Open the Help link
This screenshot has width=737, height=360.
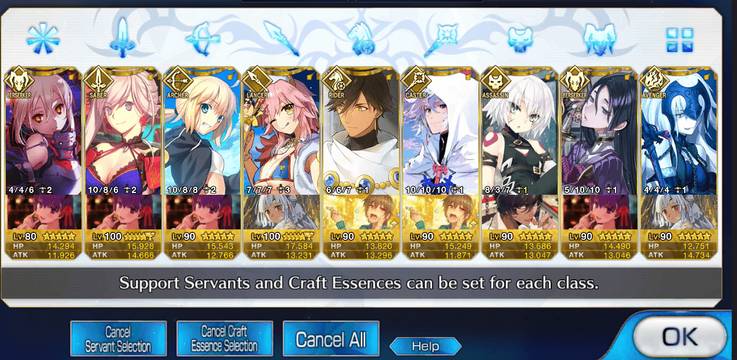click(425, 347)
